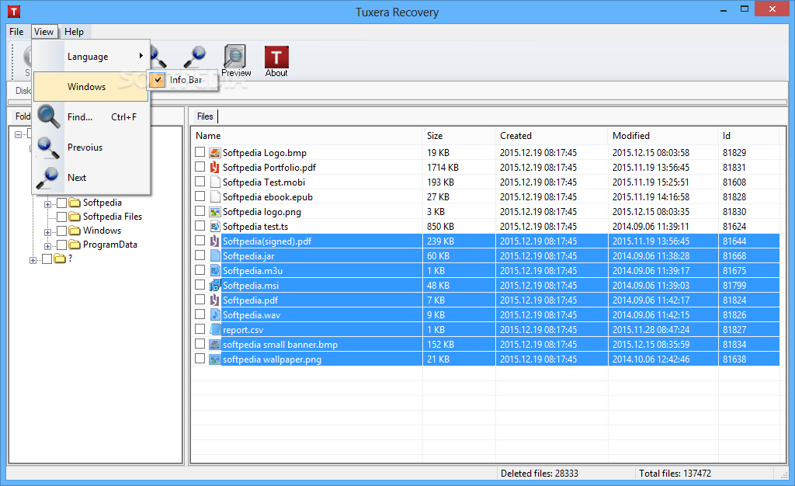Switch to the Files tab
This screenshot has height=486, width=795.
click(x=205, y=116)
